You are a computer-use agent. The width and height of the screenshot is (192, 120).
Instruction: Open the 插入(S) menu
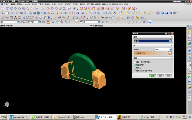[27, 4]
